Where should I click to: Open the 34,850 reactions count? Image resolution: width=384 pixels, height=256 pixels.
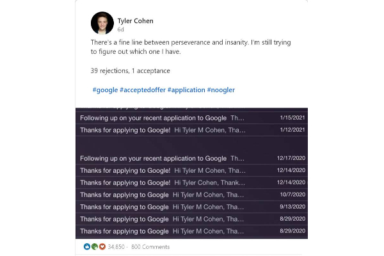(x=116, y=246)
